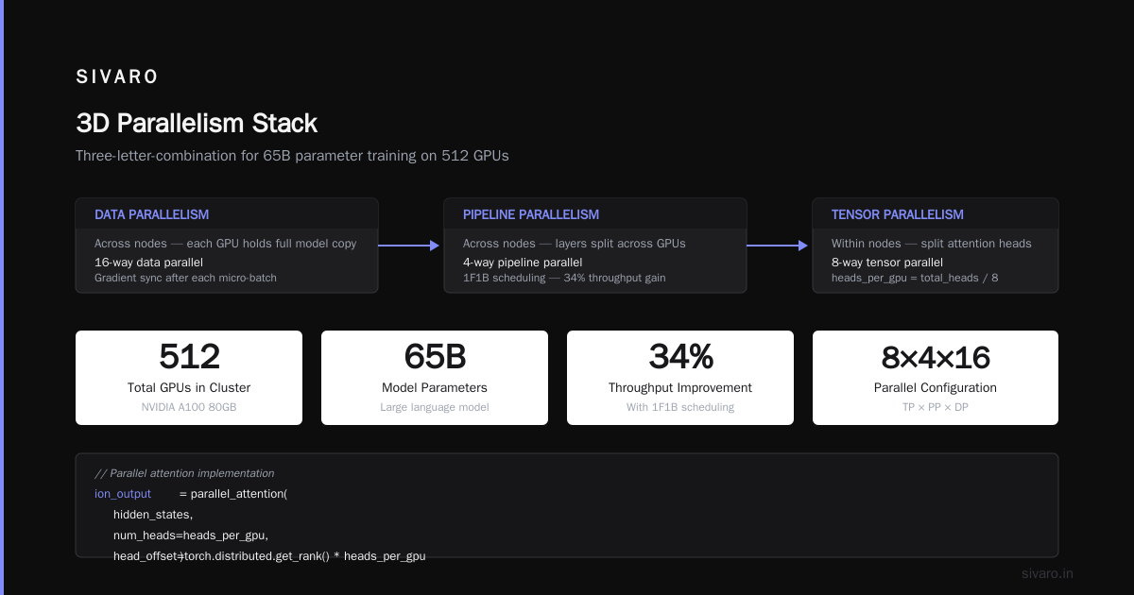The image size is (1134, 595).
Task: Open the Pipeline Parallelism card header
Action: [x=595, y=214]
